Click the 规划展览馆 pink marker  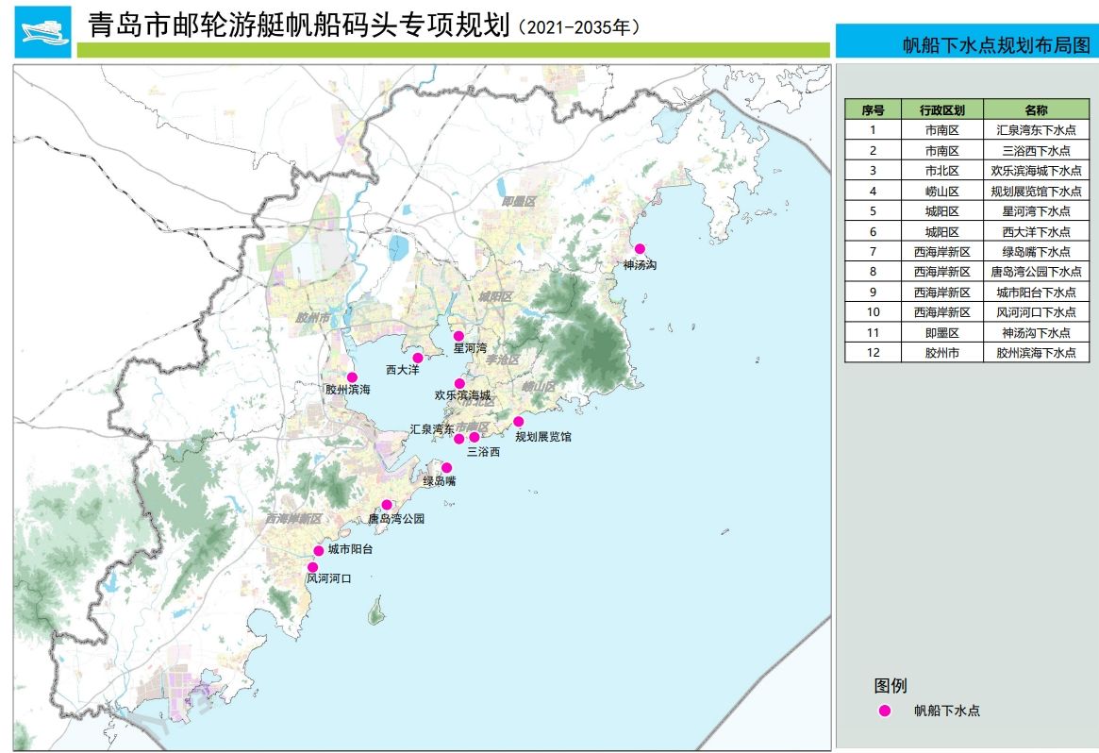coord(518,421)
